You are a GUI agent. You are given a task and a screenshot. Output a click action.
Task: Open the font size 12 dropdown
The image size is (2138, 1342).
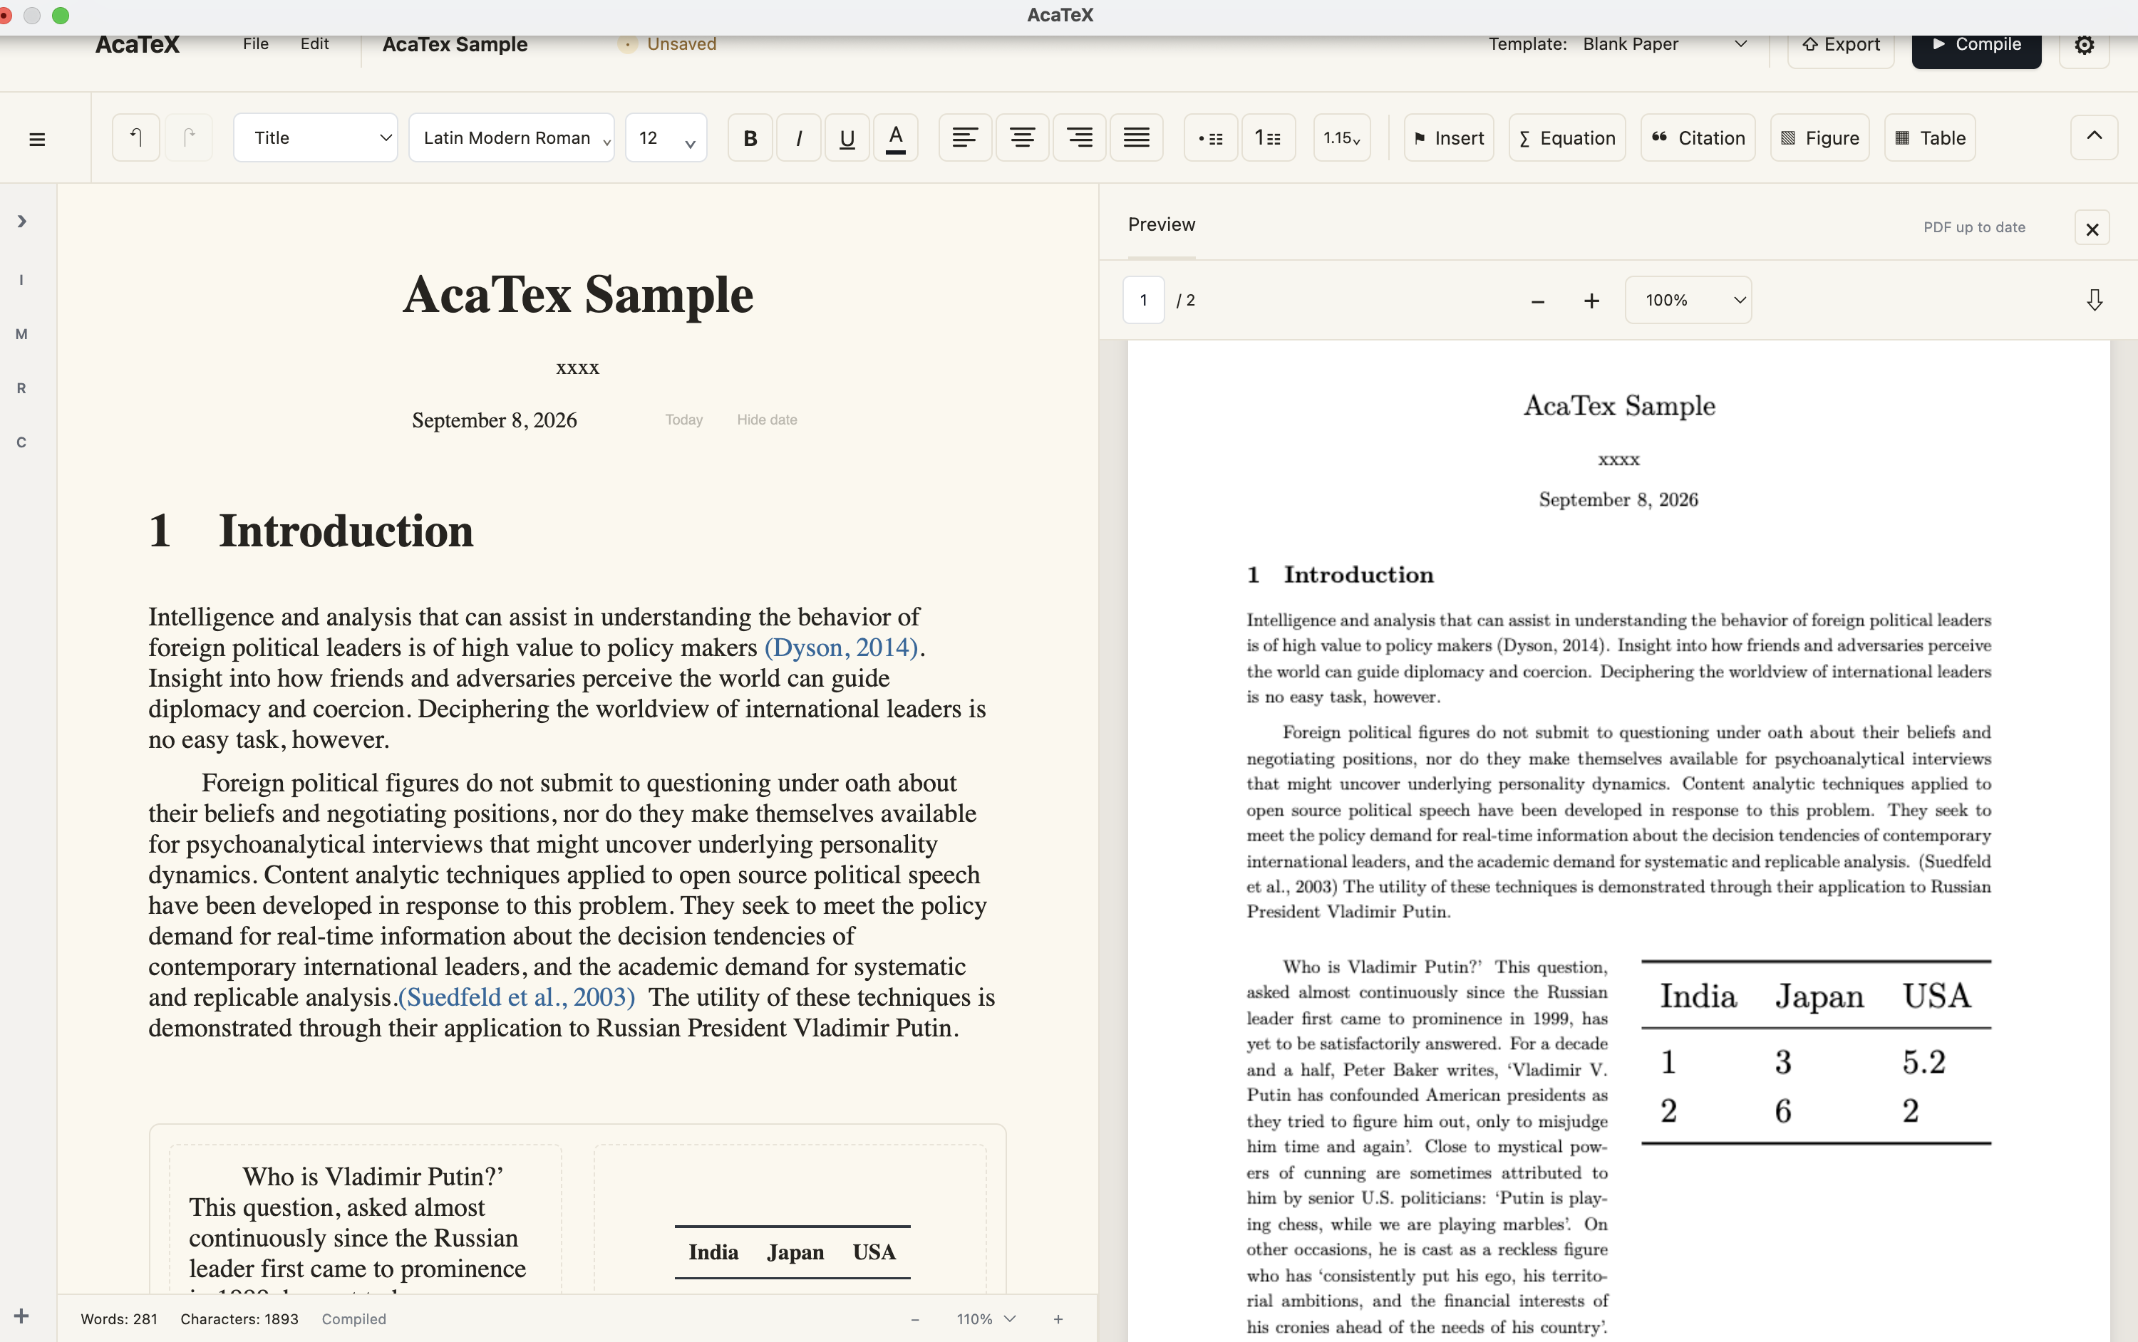pos(666,137)
